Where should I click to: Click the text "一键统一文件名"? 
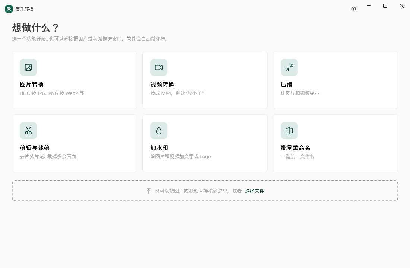tap(297, 156)
